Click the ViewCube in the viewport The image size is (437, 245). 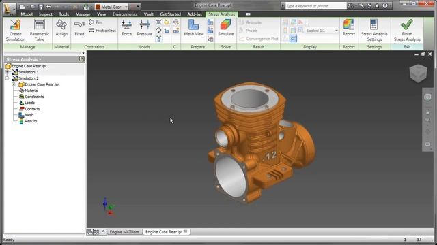pyautogui.click(x=418, y=73)
